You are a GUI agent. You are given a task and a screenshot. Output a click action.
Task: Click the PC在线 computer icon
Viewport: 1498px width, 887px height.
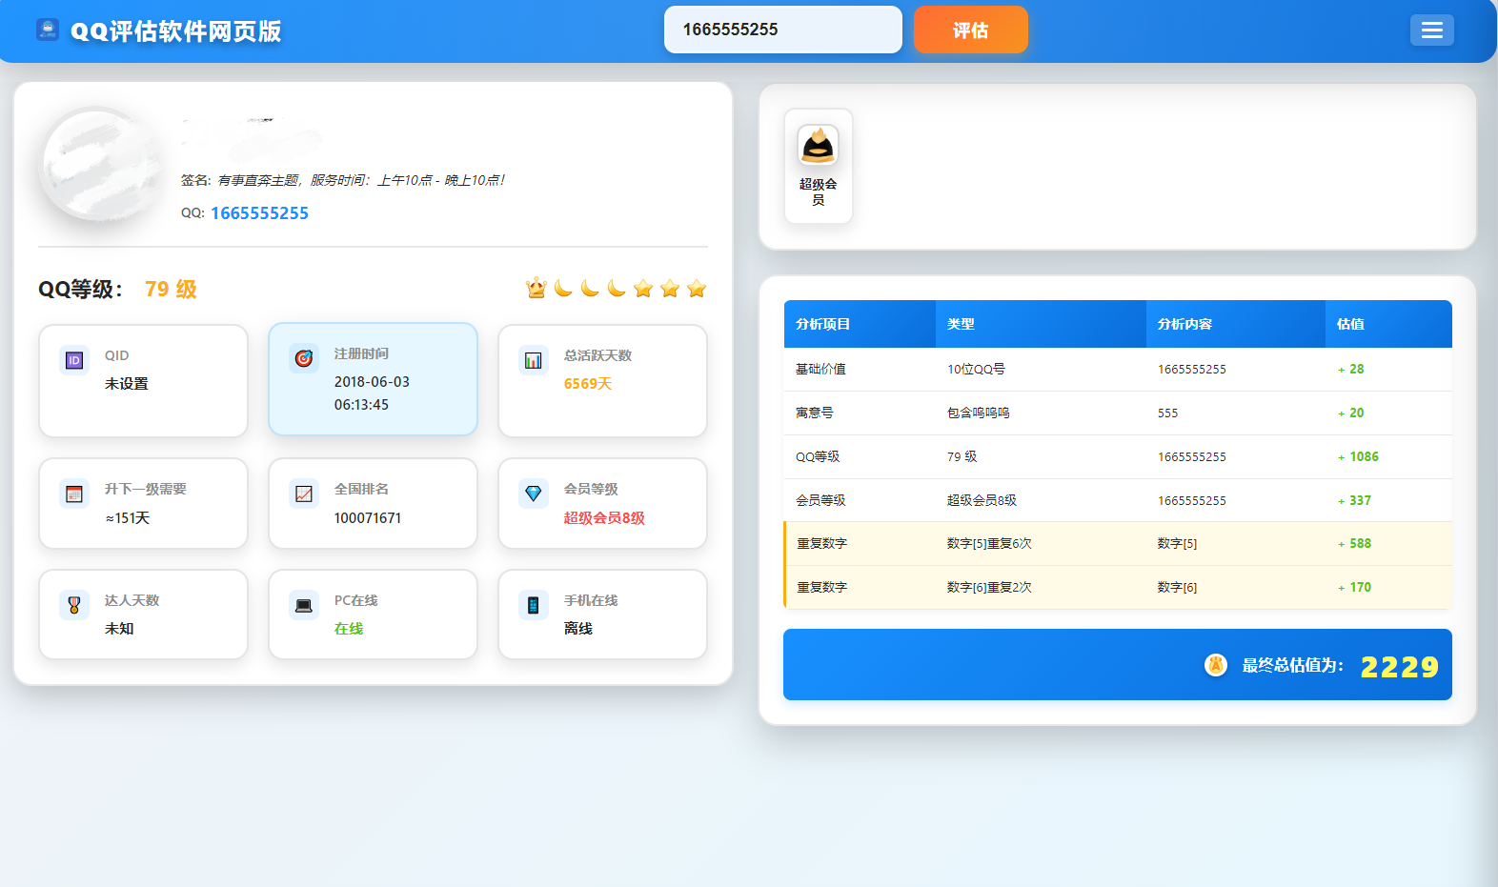pos(304,605)
